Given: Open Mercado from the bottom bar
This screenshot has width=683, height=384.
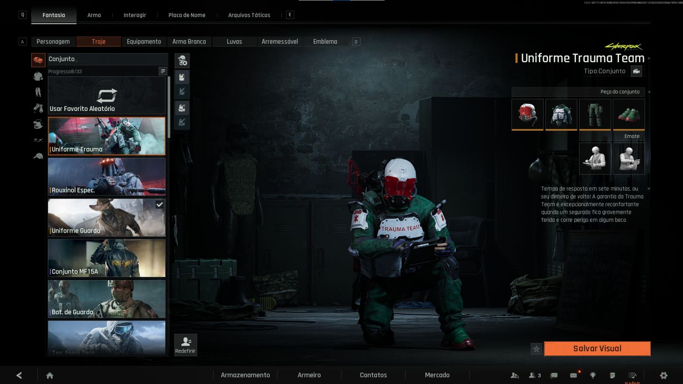Looking at the screenshot, I should pyautogui.click(x=437, y=375).
